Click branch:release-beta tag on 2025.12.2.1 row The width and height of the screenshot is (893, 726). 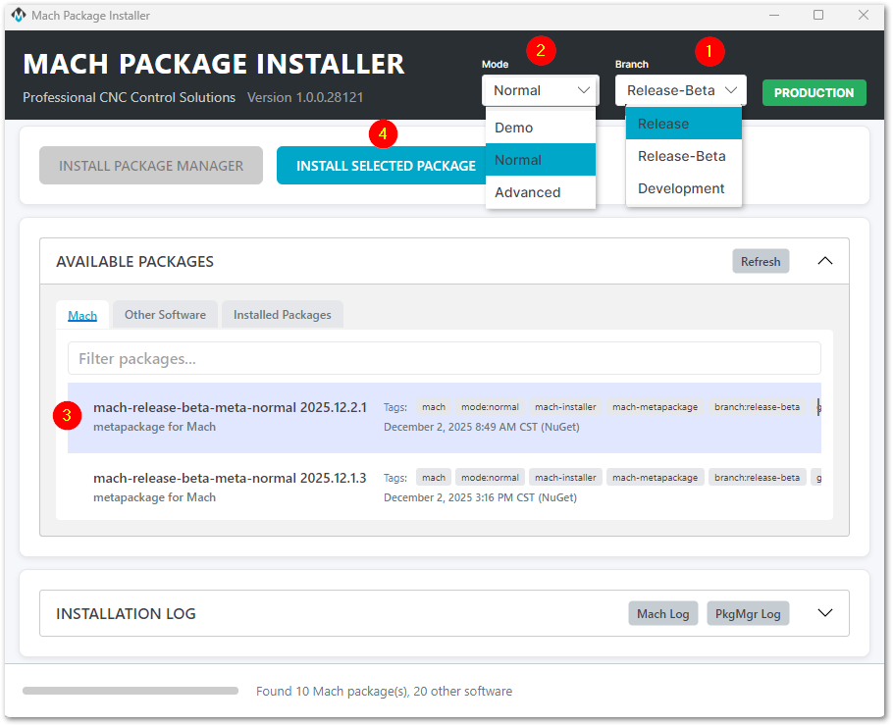click(x=757, y=407)
